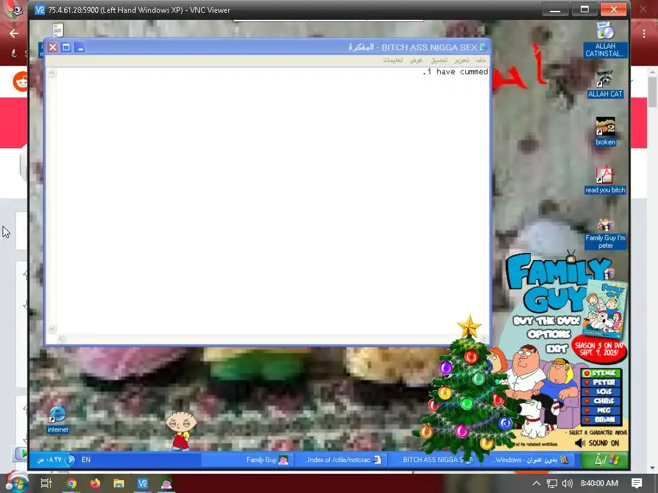Open the pink app next to VNC on the taskbar

pos(166,483)
